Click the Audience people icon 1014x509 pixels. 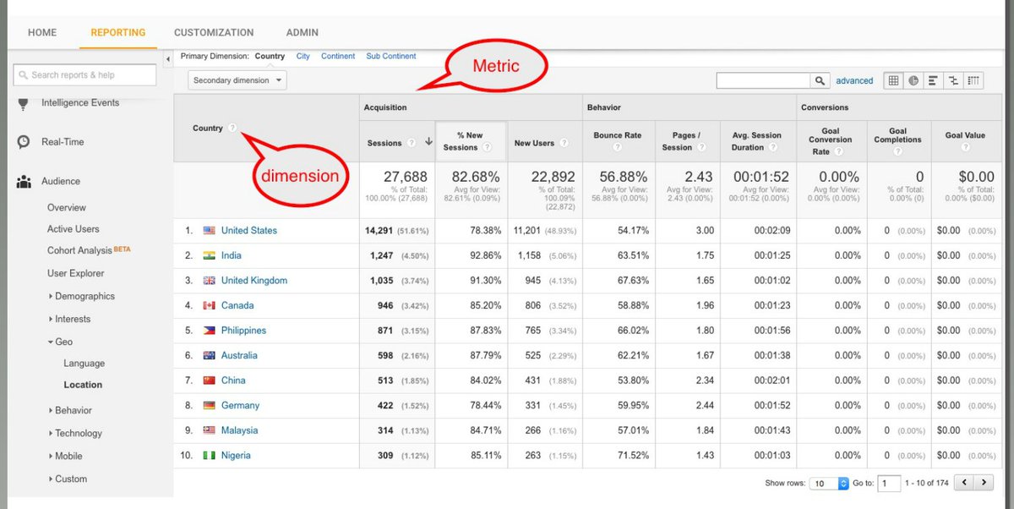click(24, 181)
